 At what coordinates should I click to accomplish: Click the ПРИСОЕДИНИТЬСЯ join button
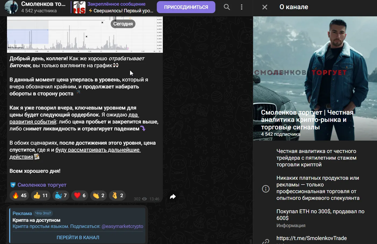186,7
